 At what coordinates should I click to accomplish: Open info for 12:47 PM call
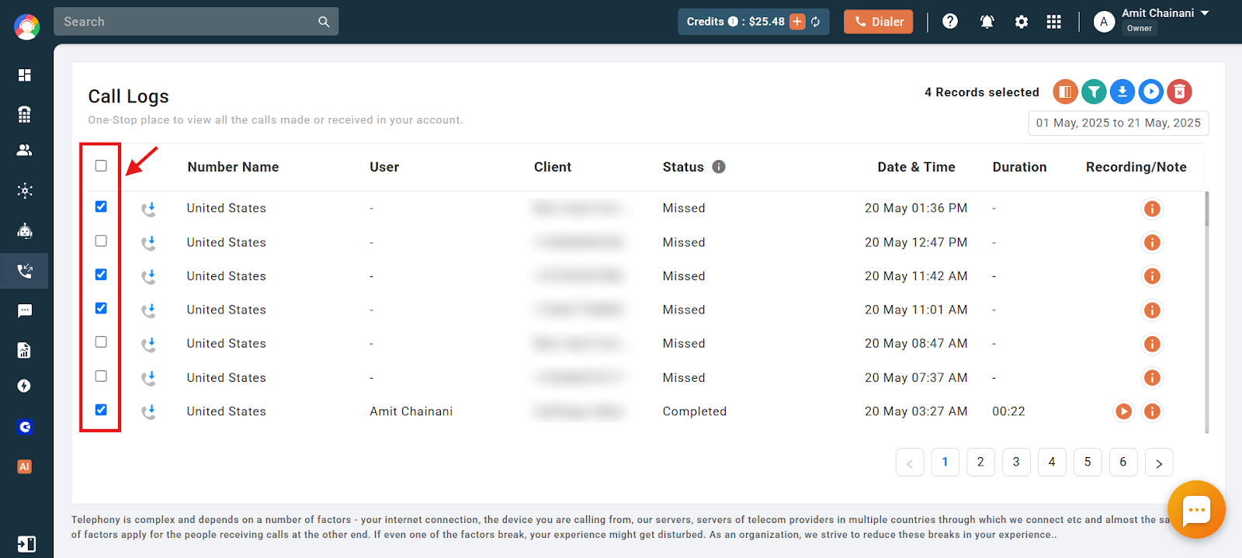point(1152,243)
